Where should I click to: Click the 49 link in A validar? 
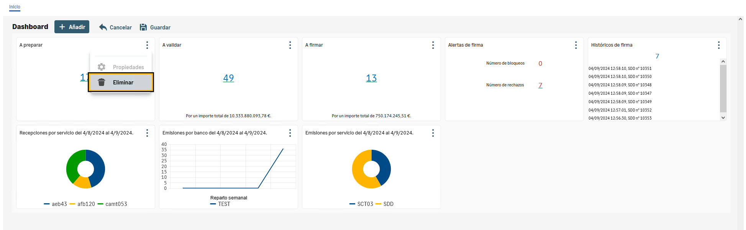[x=228, y=78]
